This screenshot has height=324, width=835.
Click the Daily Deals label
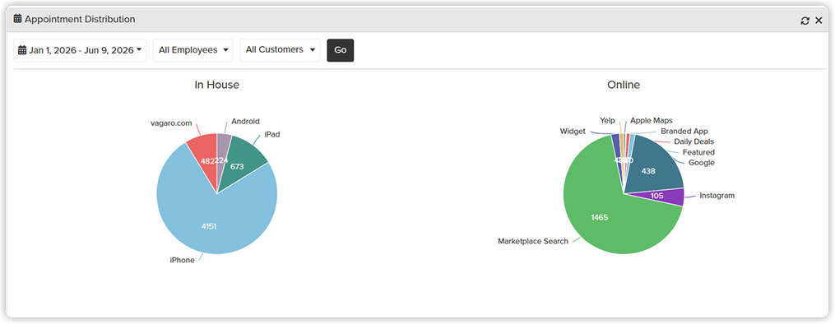point(694,141)
